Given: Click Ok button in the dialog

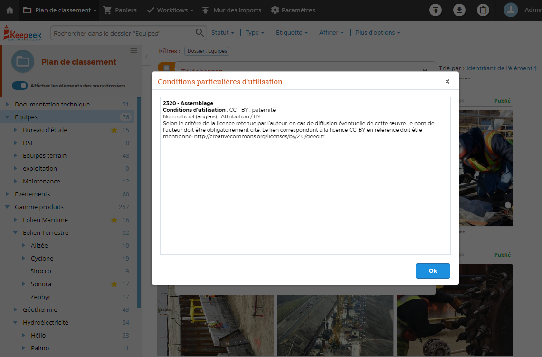Looking at the screenshot, I should click(x=433, y=270).
